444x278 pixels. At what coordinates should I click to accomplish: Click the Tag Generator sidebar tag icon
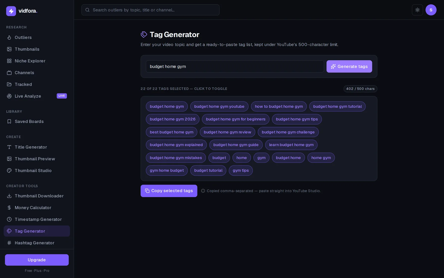coord(9,231)
